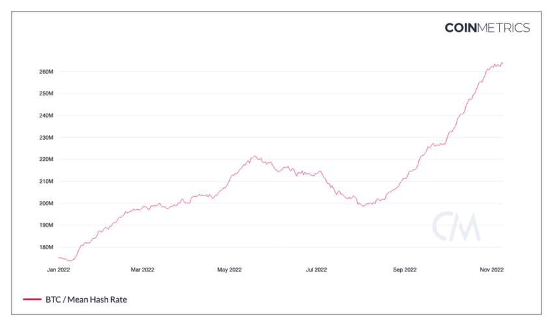Select the Mar 2022 x-axis label
553x326 pixels.
pos(142,269)
